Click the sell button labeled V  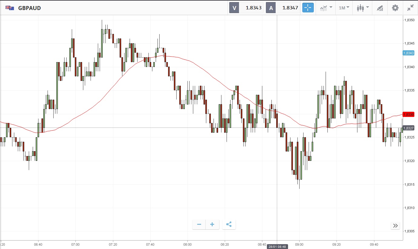click(234, 8)
